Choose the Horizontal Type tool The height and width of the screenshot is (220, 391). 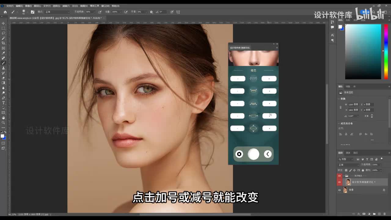pyautogui.click(x=3, y=103)
